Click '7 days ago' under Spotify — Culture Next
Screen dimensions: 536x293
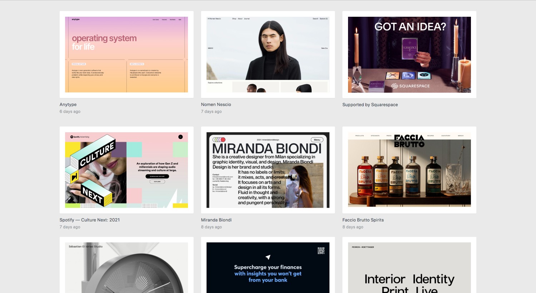tap(70, 227)
